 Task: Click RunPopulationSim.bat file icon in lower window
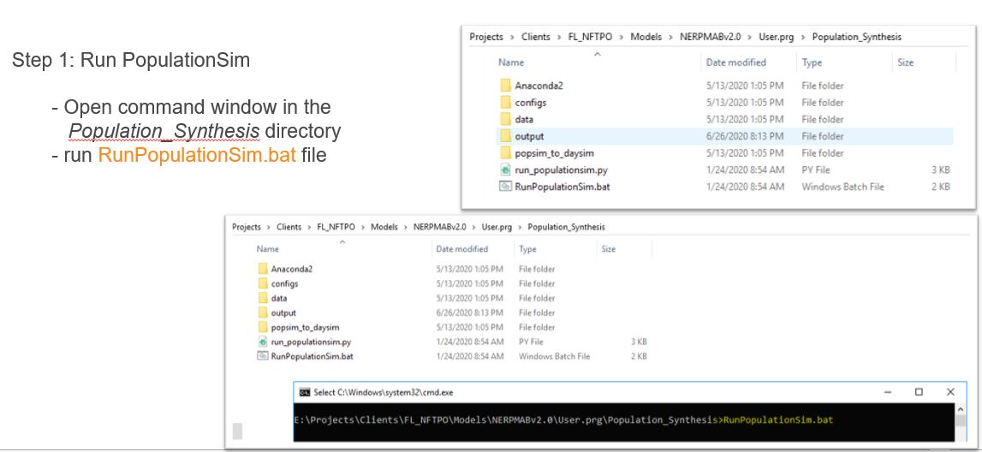pos(262,356)
